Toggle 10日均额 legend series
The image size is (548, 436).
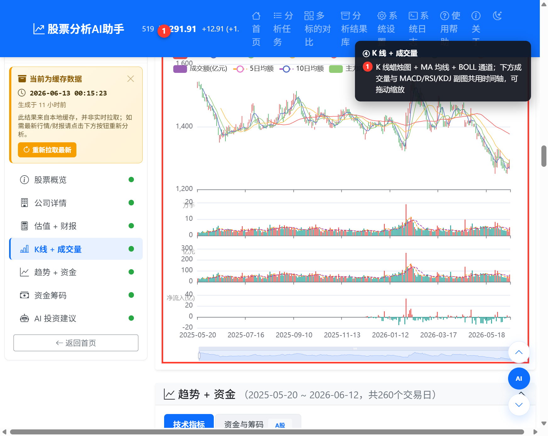302,68
